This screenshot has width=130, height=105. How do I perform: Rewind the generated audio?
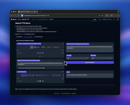click(38, 81)
